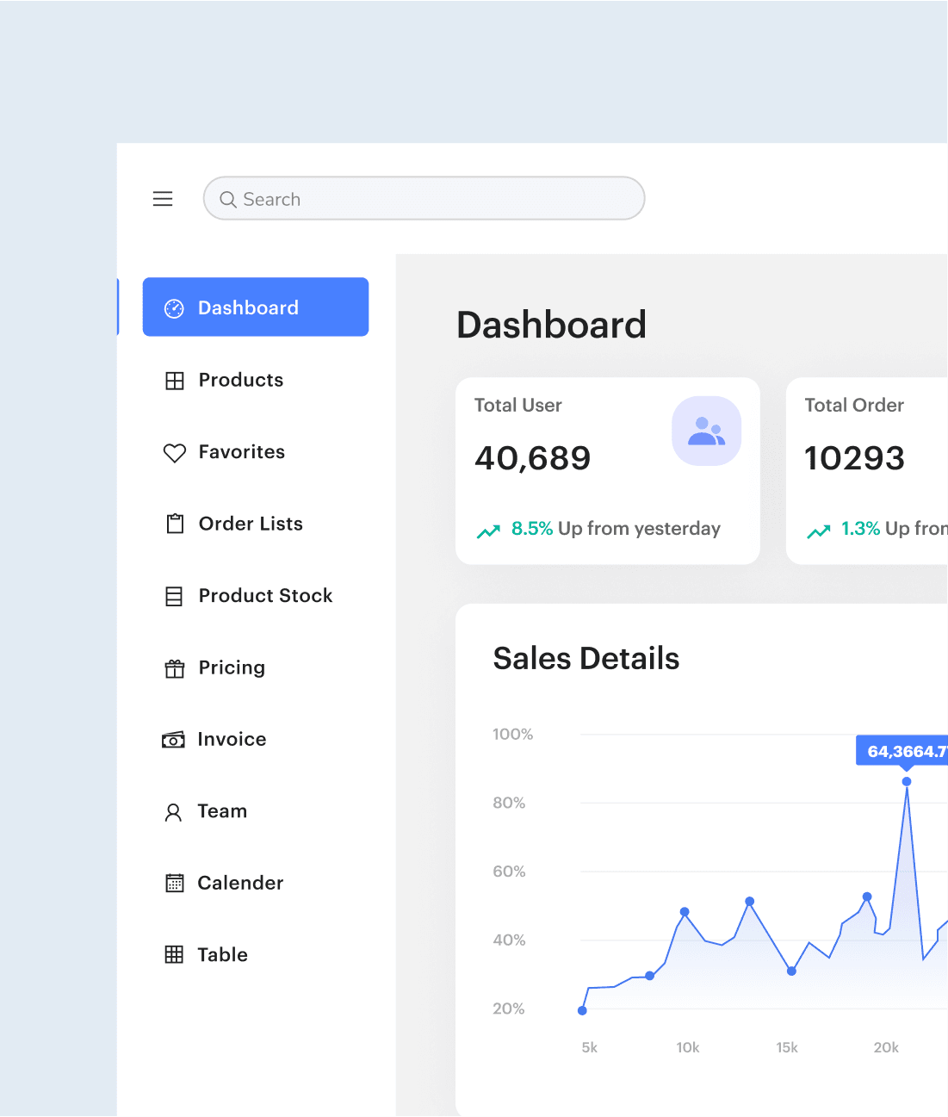Select Table in the sidebar
Image resolution: width=948 pixels, height=1117 pixels.
[222, 954]
